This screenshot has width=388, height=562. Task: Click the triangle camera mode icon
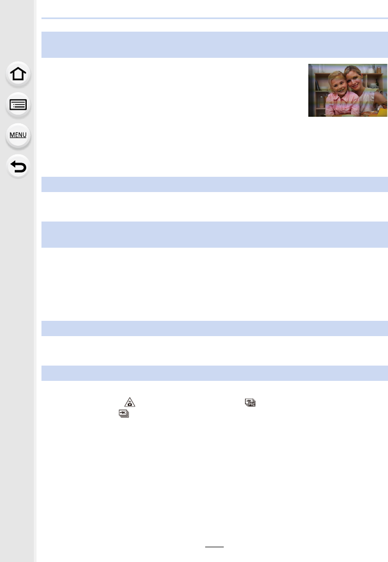[130, 402]
